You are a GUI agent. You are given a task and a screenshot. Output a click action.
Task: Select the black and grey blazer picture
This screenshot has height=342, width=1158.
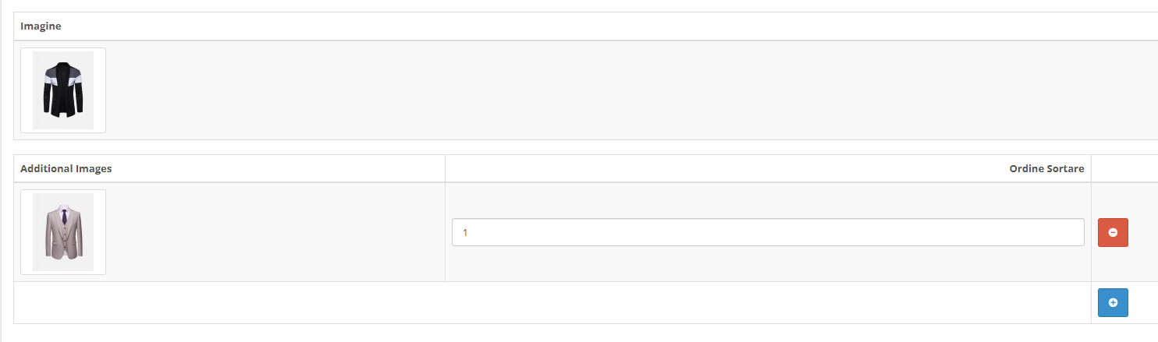(x=63, y=90)
